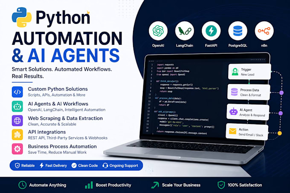Click the Python logo icon
Viewport: 290px width, 193px height.
[x=22, y=17]
